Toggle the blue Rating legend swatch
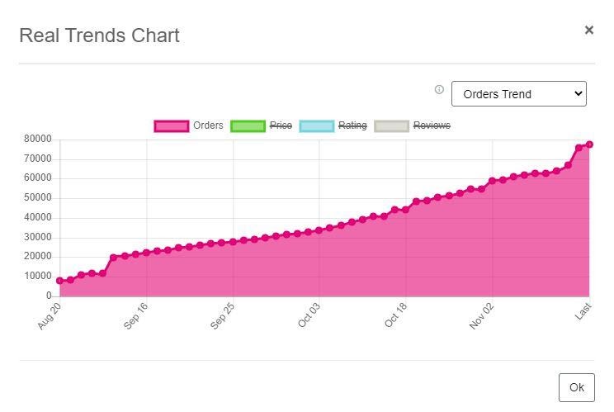Screen dimensions: 614x412 (316, 126)
